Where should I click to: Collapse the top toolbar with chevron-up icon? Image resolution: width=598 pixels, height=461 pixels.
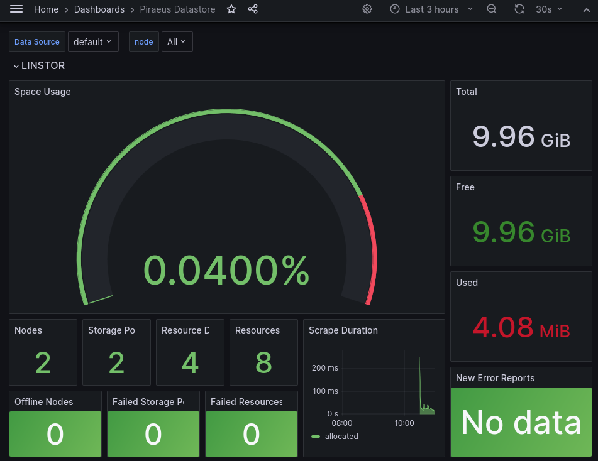tap(587, 9)
